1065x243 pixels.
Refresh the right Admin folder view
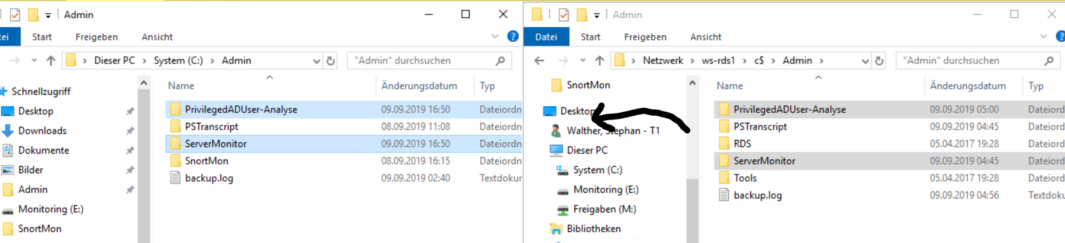coord(879,61)
